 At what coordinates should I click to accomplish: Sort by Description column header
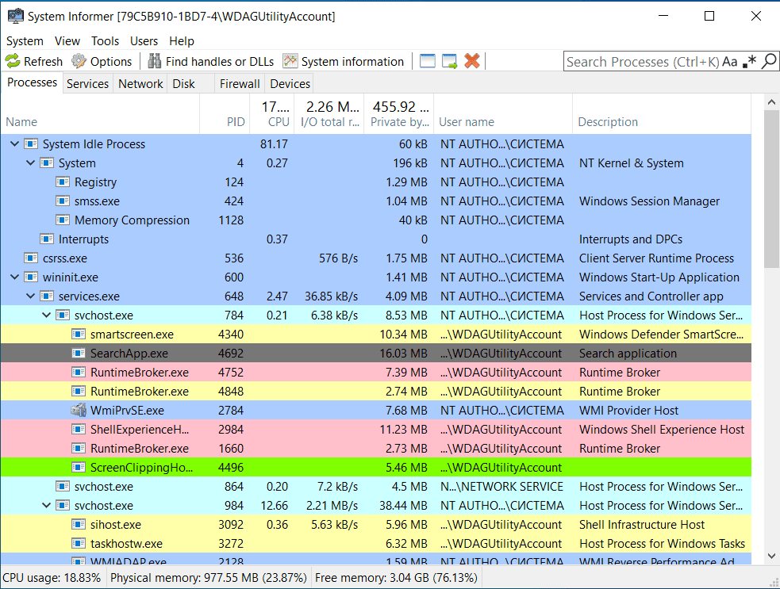[662, 114]
